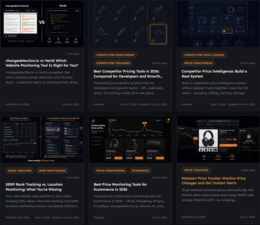Click '7 min read' on SERP Rank Tracking card
260x225 pixels.
pyautogui.click(x=72, y=177)
